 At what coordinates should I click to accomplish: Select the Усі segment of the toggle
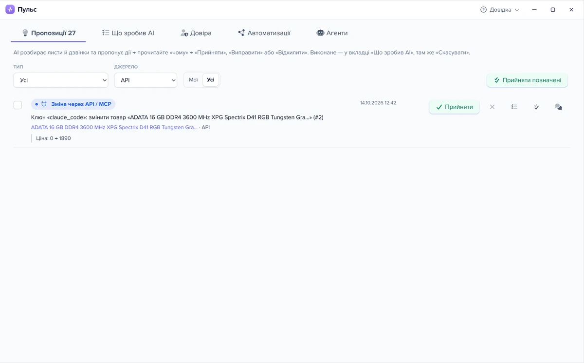[211, 80]
